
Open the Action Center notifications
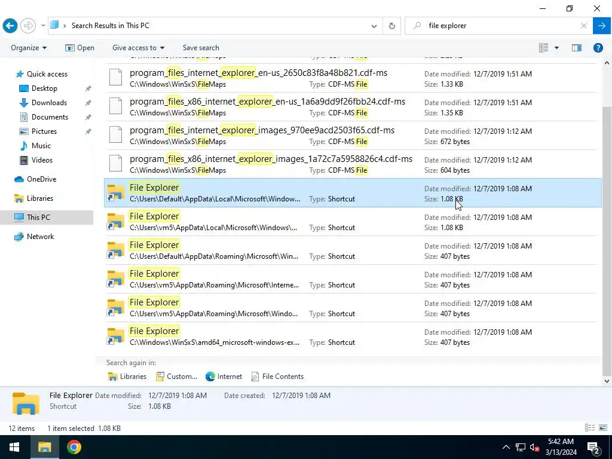(x=593, y=447)
